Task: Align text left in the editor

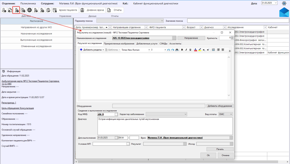Action: (x=218, y=50)
